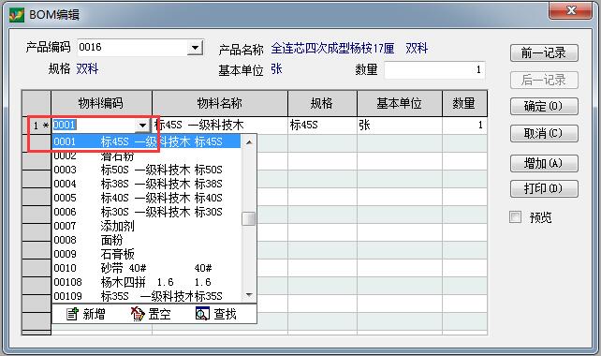Click the quantity cell of row 1

(x=464, y=125)
